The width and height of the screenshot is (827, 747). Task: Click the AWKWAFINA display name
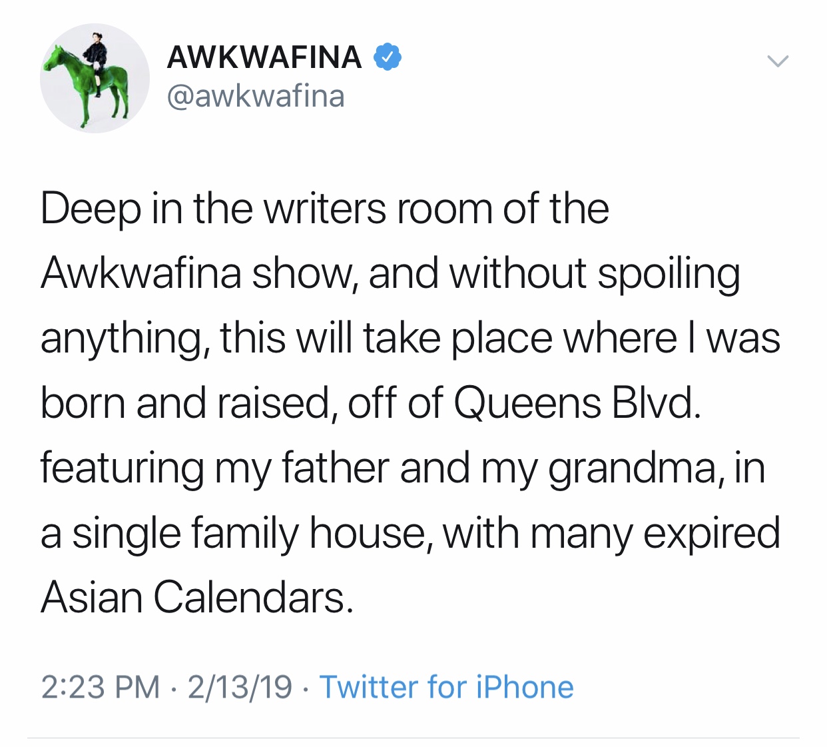264,57
